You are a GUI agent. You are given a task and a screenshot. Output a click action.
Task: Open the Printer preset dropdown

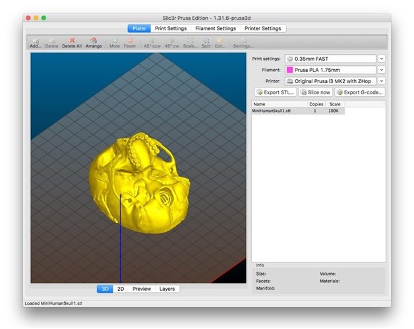pyautogui.click(x=381, y=81)
